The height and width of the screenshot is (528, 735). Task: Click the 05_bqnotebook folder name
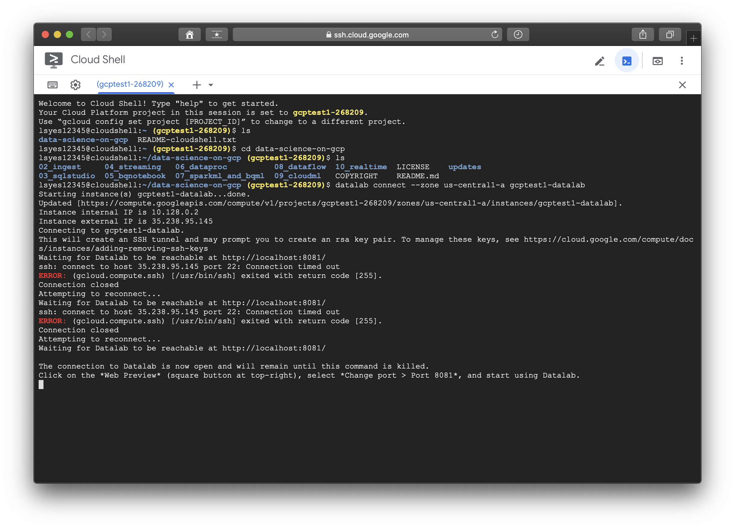[x=135, y=176]
